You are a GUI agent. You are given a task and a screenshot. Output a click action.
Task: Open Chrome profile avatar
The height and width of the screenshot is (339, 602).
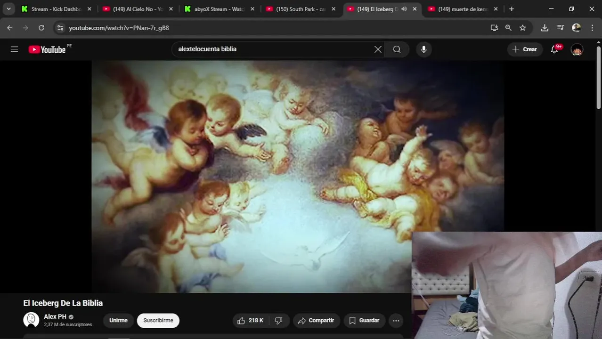tap(576, 28)
